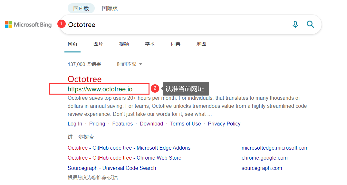Open the Privacy Policy sitelink
The image size is (347, 185).
click(224, 124)
